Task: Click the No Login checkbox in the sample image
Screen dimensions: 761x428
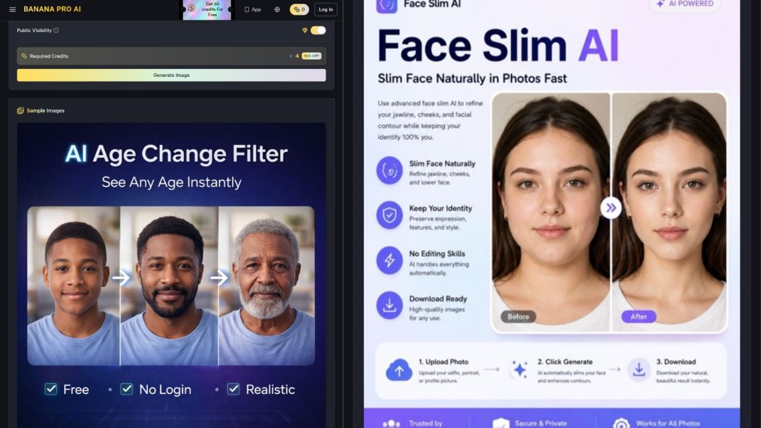Action: (126, 389)
